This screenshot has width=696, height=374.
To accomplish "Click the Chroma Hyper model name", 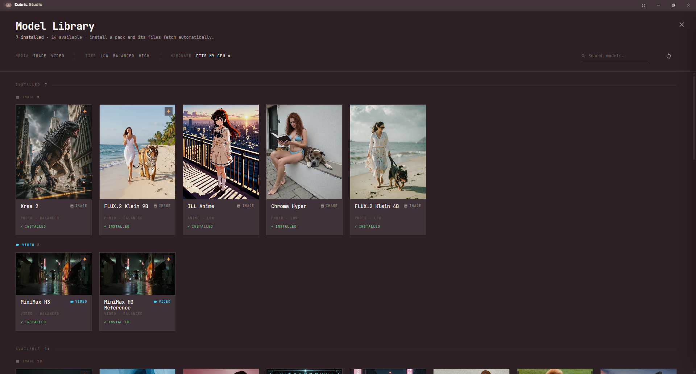I will pyautogui.click(x=289, y=206).
